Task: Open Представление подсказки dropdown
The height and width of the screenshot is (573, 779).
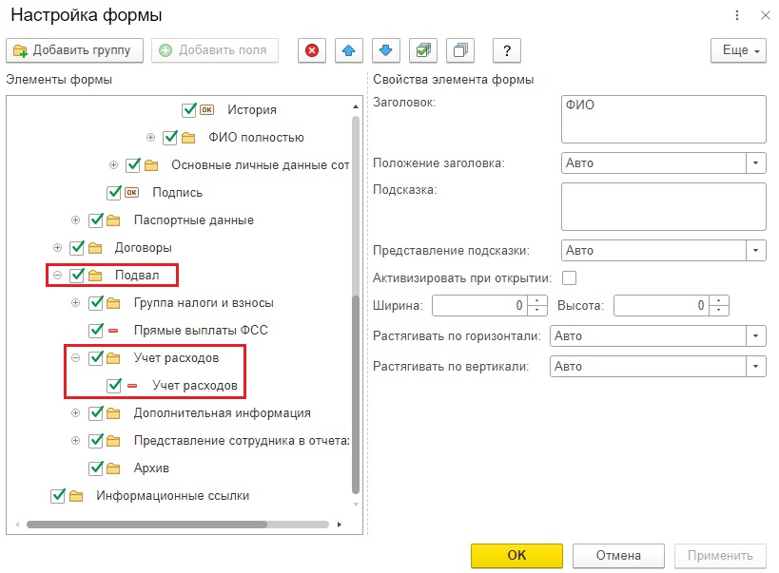Action: pyautogui.click(x=755, y=250)
